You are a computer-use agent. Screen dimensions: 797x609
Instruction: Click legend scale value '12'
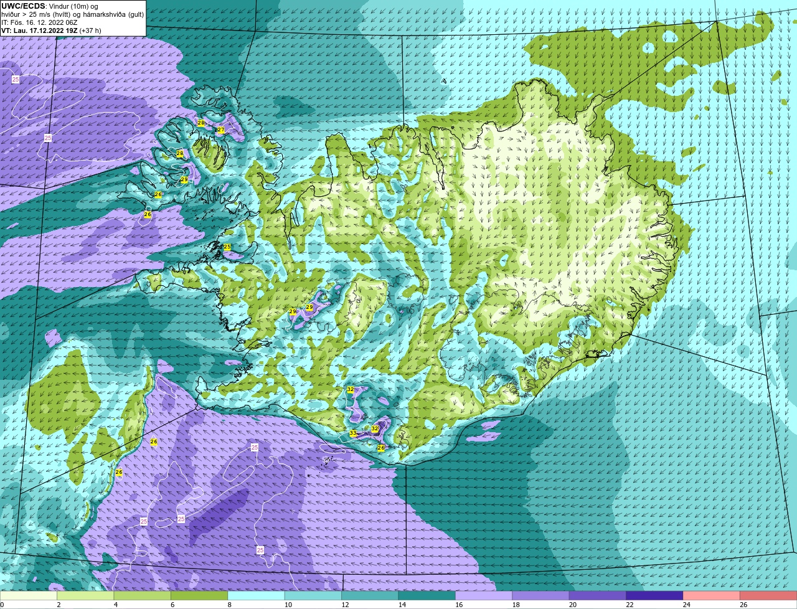344,605
